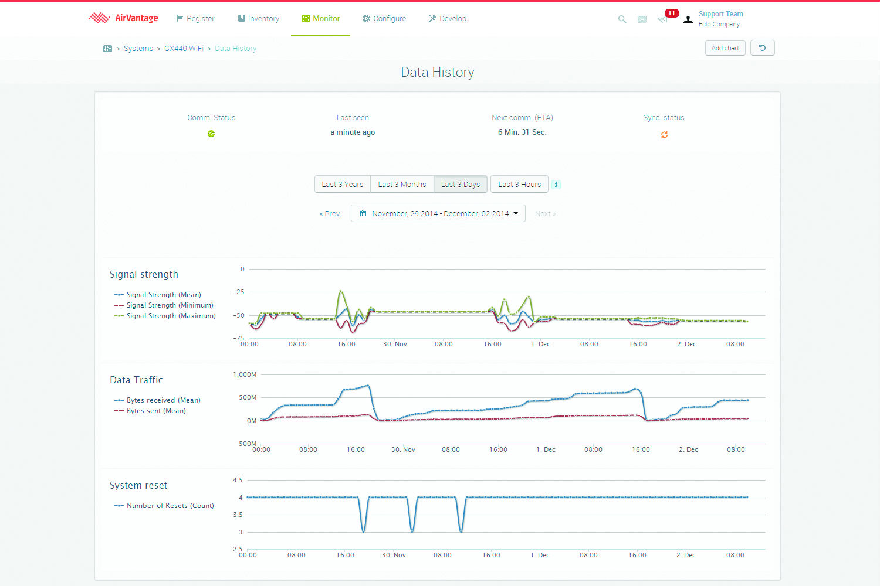Select the Last 3 Hours range

point(519,185)
